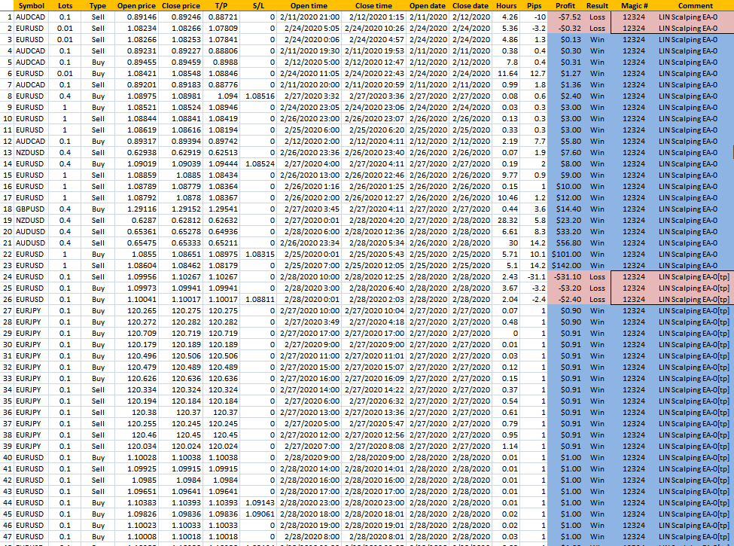Select the S/L column header
The height and width of the screenshot is (546, 734).
click(x=258, y=5)
